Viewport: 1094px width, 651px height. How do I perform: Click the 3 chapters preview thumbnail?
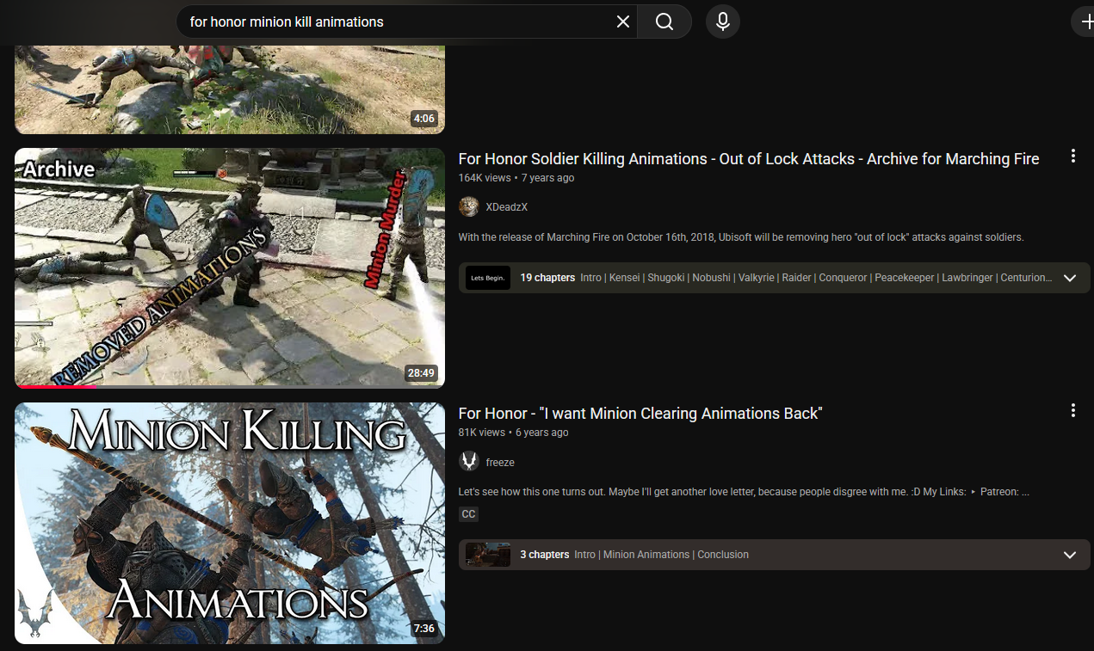pyautogui.click(x=488, y=555)
